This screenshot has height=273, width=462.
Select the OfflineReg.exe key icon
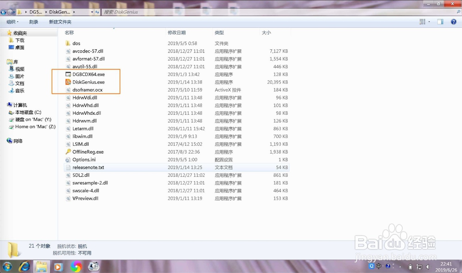pyautogui.click(x=68, y=152)
